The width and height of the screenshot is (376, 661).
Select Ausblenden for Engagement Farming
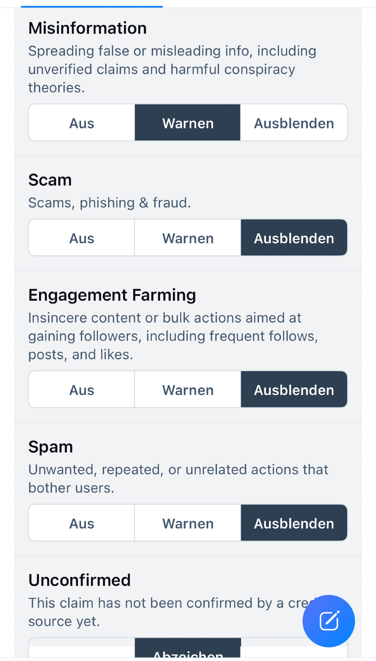[x=294, y=390]
